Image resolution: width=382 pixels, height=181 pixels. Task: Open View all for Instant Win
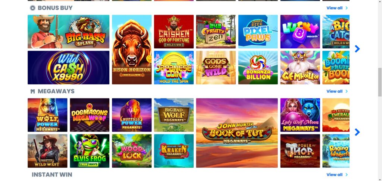coord(335,175)
